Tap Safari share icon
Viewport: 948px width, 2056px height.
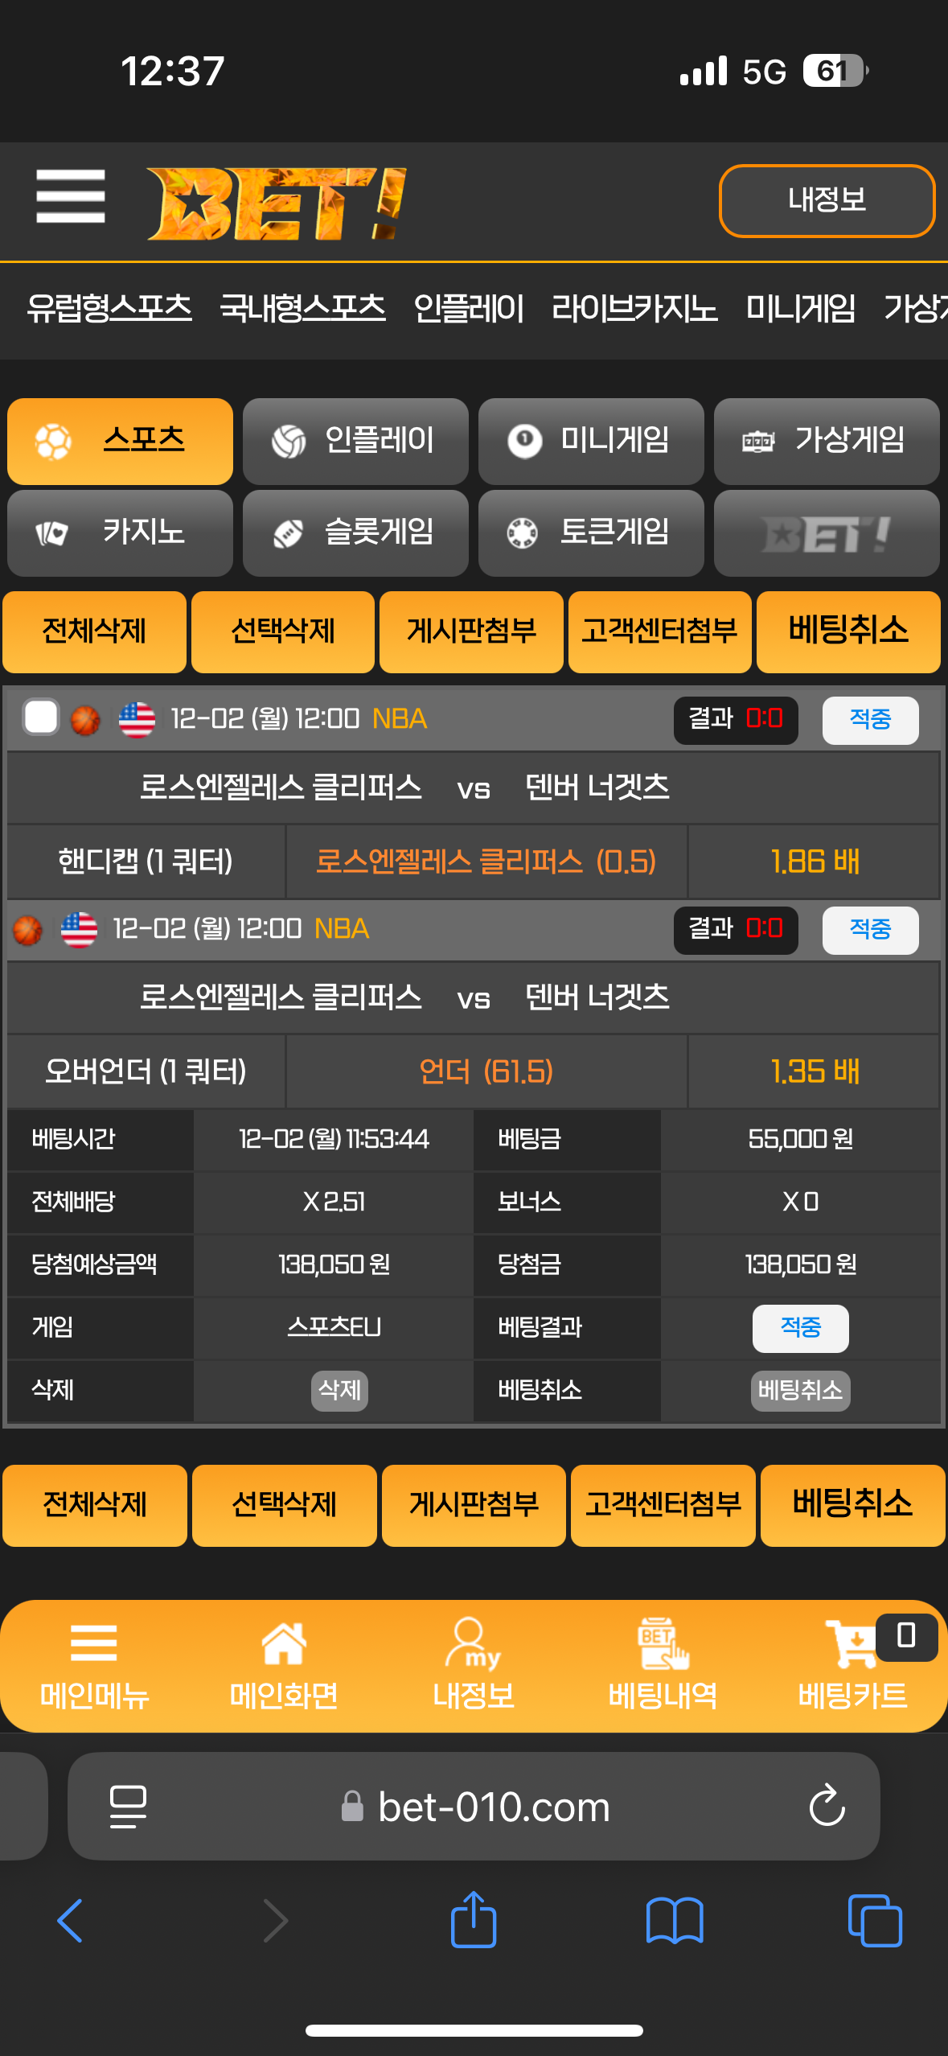tap(474, 1919)
